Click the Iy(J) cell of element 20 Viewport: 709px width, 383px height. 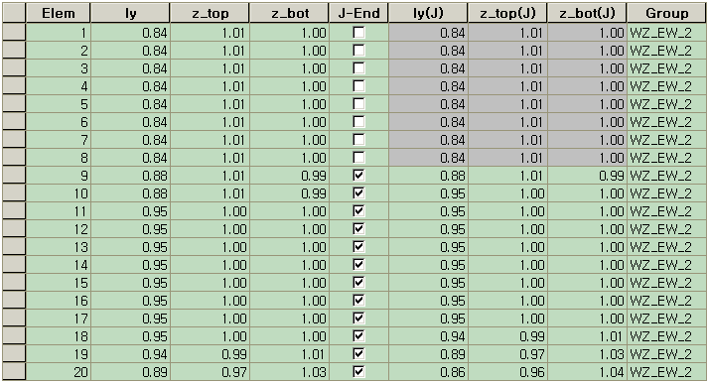[x=428, y=372]
